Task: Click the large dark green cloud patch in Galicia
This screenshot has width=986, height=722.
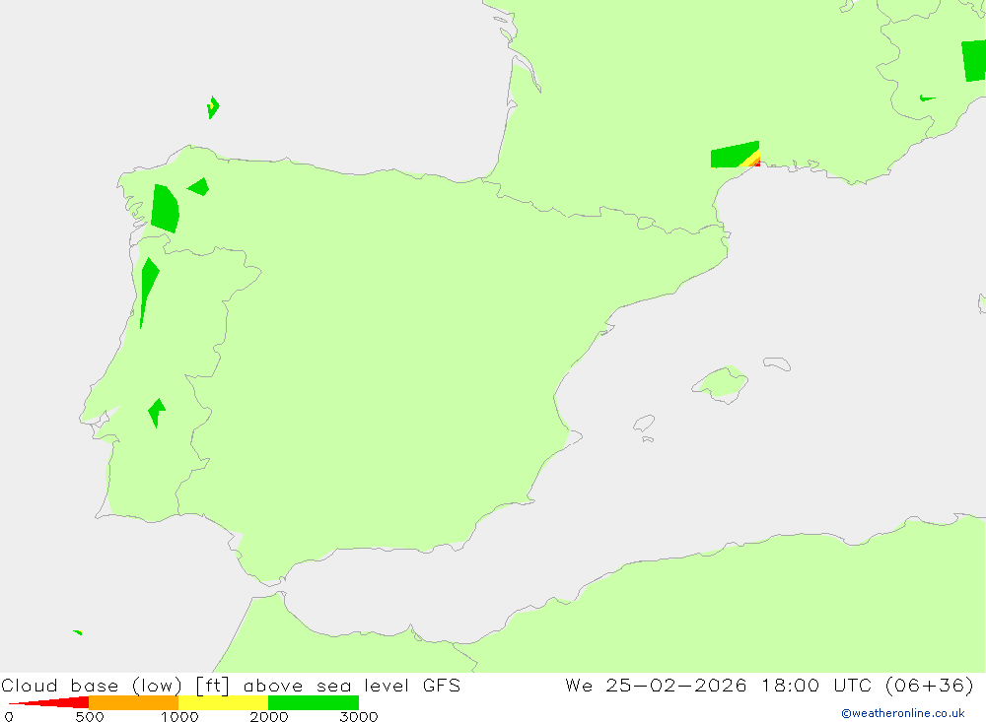Action: tap(165, 209)
